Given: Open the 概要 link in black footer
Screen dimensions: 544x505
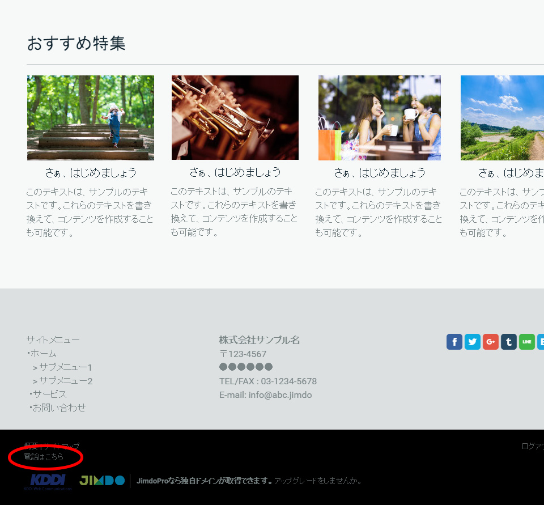Looking at the screenshot, I should [x=31, y=445].
